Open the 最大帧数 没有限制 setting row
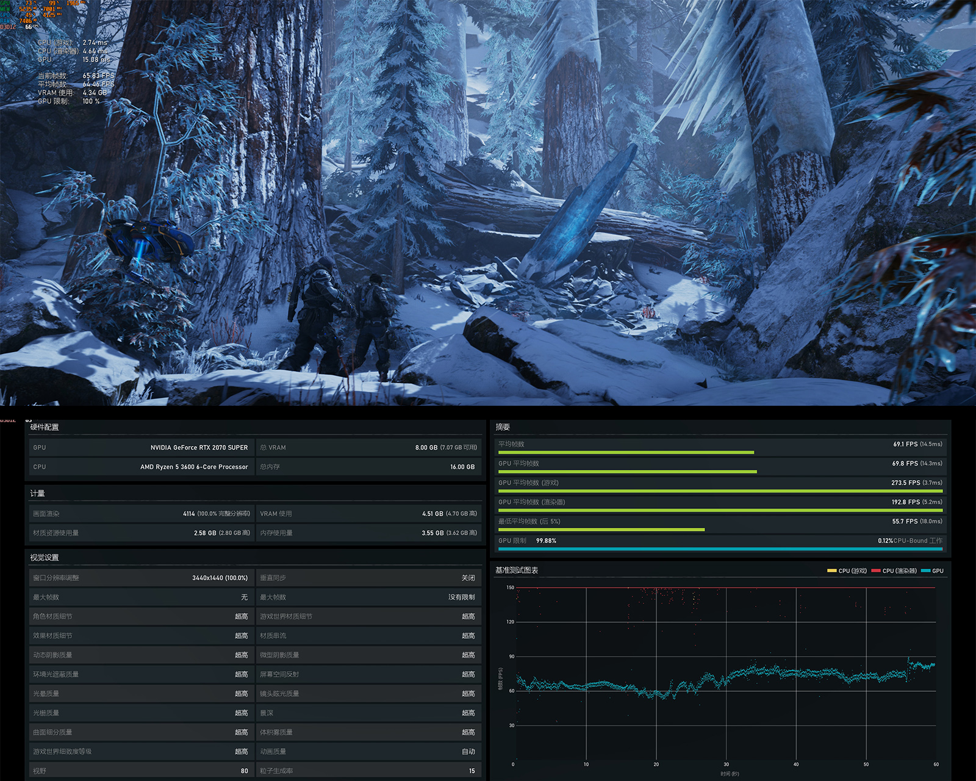Image resolution: width=976 pixels, height=781 pixels. (x=368, y=597)
